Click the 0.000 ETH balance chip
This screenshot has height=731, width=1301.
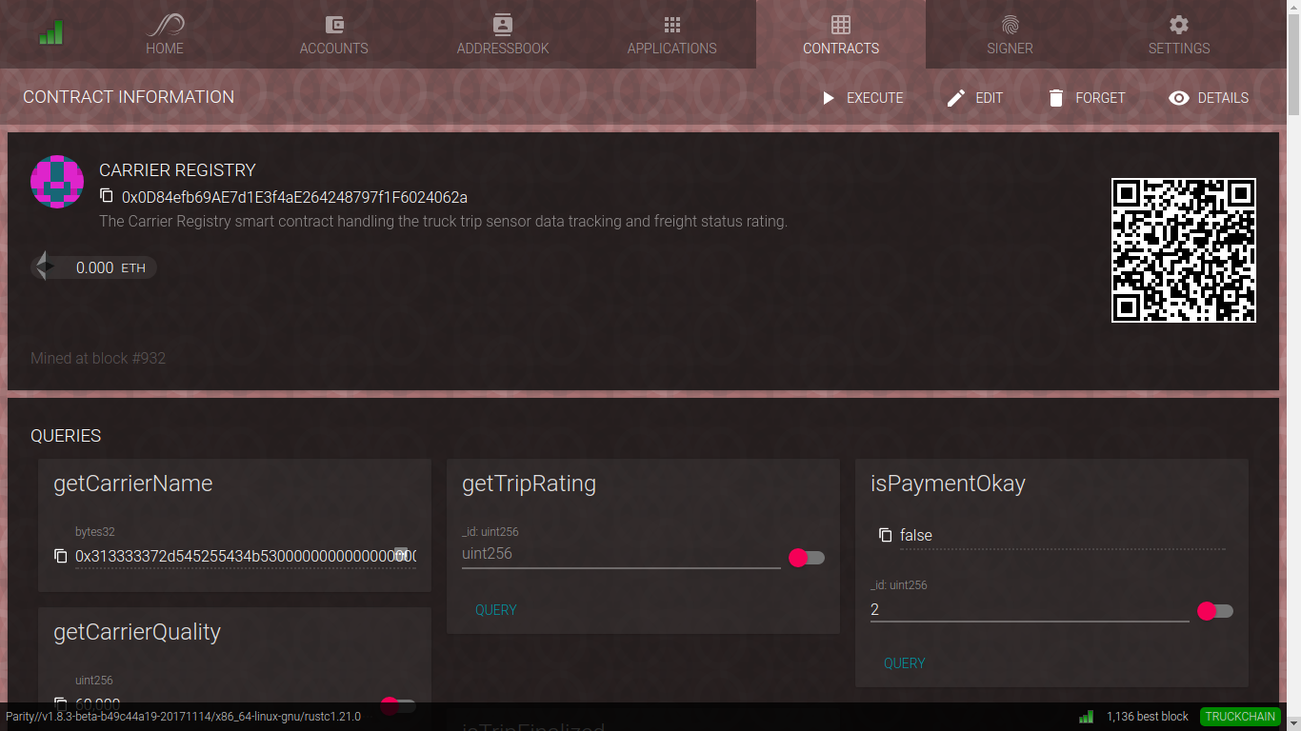[94, 267]
